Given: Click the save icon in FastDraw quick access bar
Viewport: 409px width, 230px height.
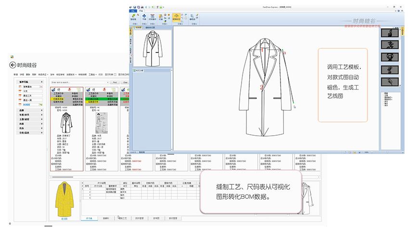Looking at the screenshot, I should coord(135,7).
